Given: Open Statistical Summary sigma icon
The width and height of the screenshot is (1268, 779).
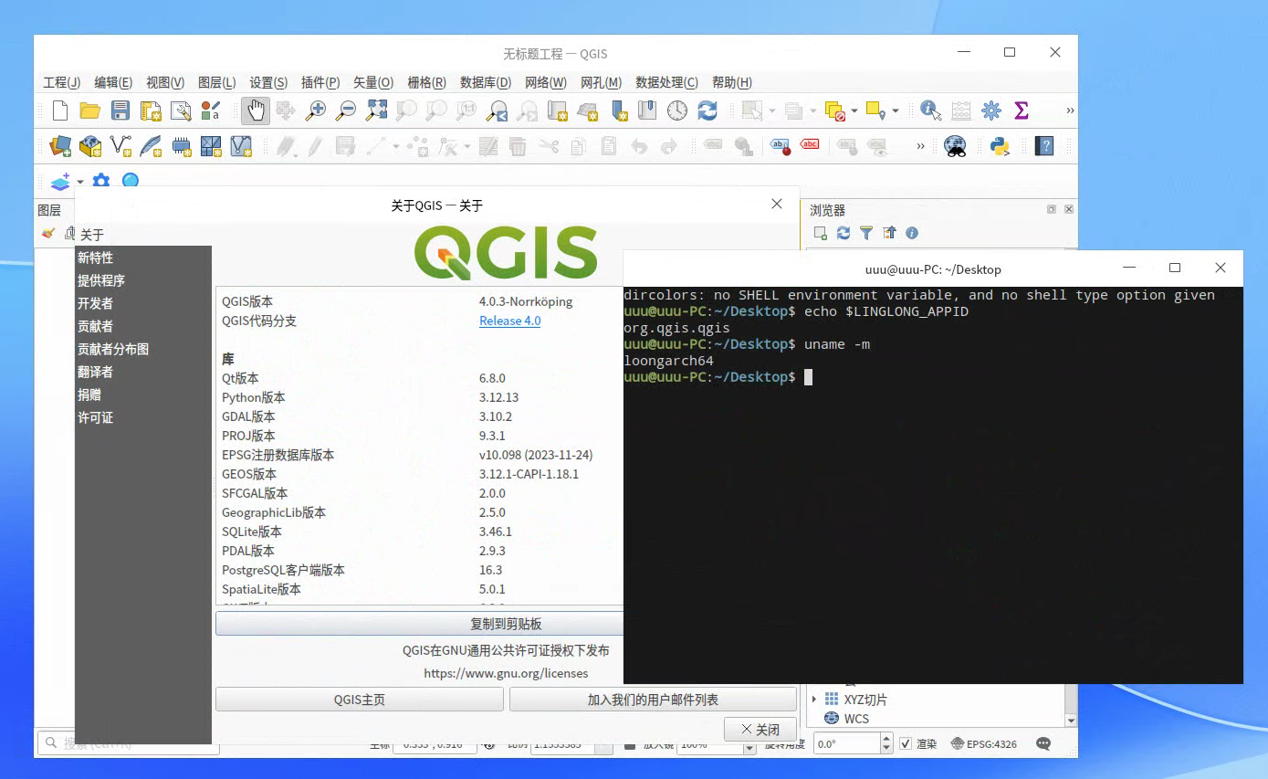Looking at the screenshot, I should tap(1022, 111).
